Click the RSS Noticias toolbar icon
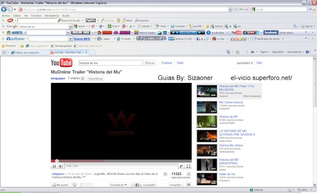The height and width of the screenshot is (193, 317). tap(172, 39)
